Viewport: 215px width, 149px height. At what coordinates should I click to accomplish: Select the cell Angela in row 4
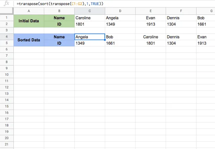(x=90, y=37)
